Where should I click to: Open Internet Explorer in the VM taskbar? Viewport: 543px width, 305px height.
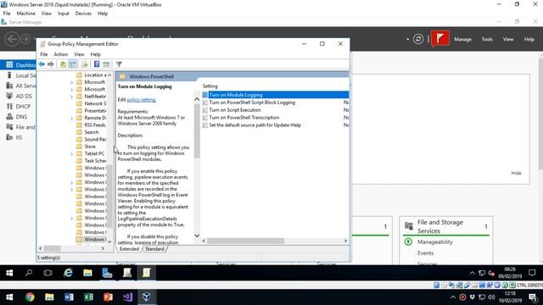pyautogui.click(x=68, y=273)
